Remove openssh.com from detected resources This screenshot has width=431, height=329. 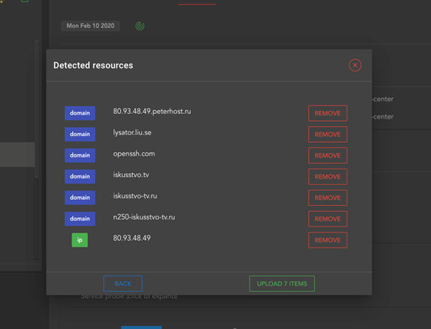tap(328, 156)
